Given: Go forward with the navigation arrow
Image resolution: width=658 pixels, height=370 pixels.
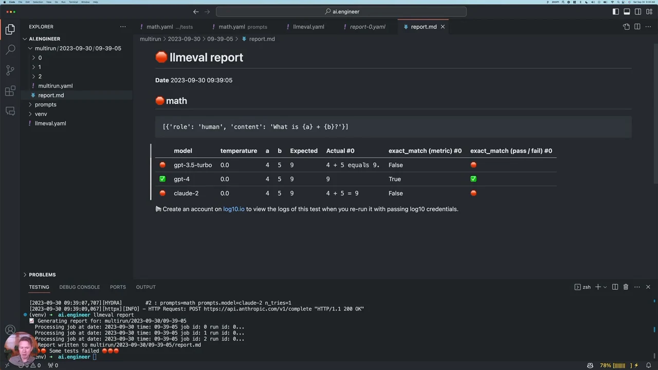Looking at the screenshot, I should [x=207, y=11].
